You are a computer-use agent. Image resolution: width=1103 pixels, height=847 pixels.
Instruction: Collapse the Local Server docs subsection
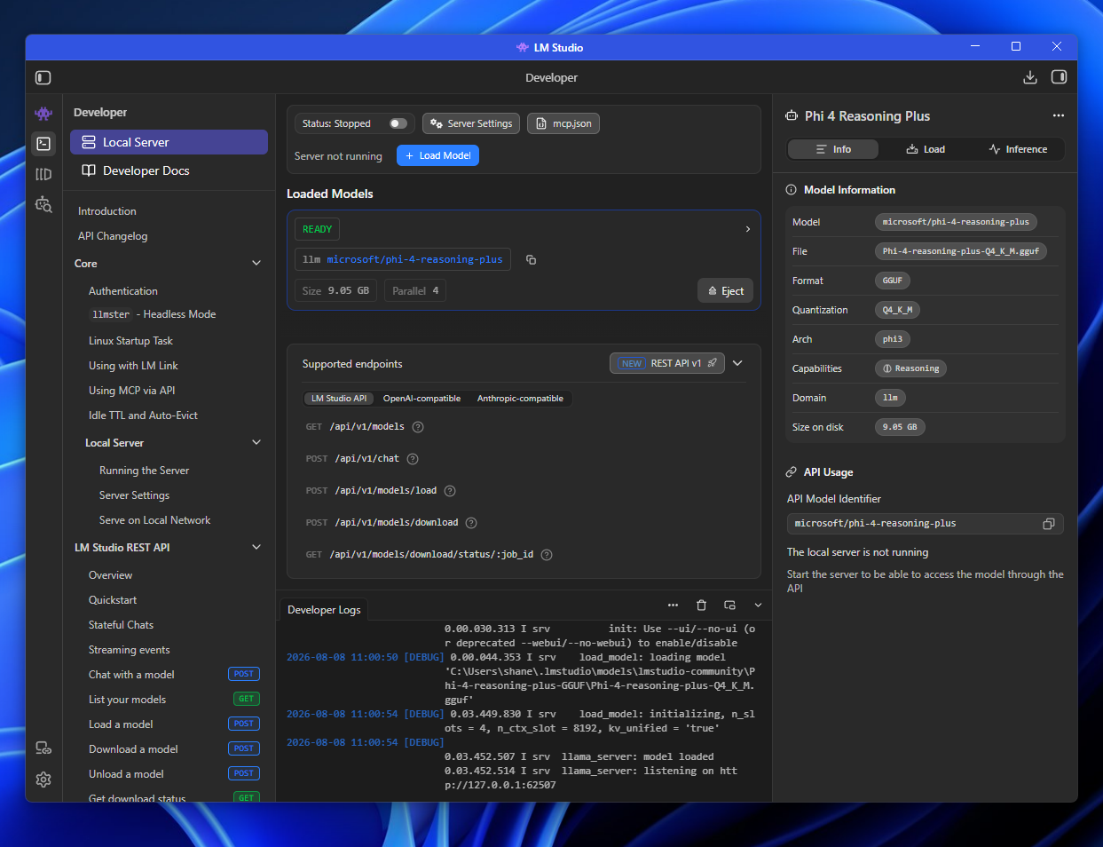[256, 443]
